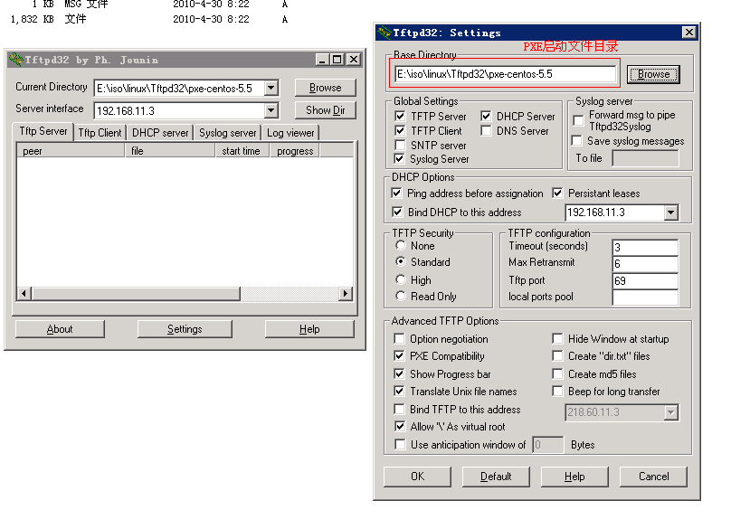Toggle the TFTP Client checkbox

(x=400, y=130)
